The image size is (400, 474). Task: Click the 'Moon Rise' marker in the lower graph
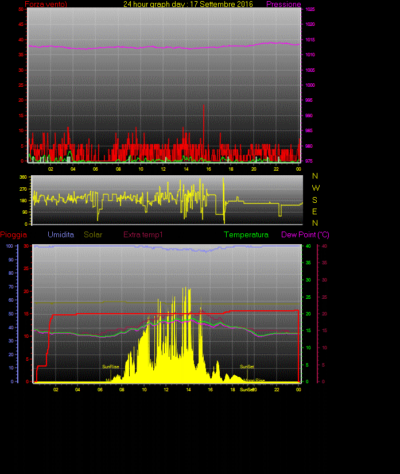pyautogui.click(x=254, y=380)
